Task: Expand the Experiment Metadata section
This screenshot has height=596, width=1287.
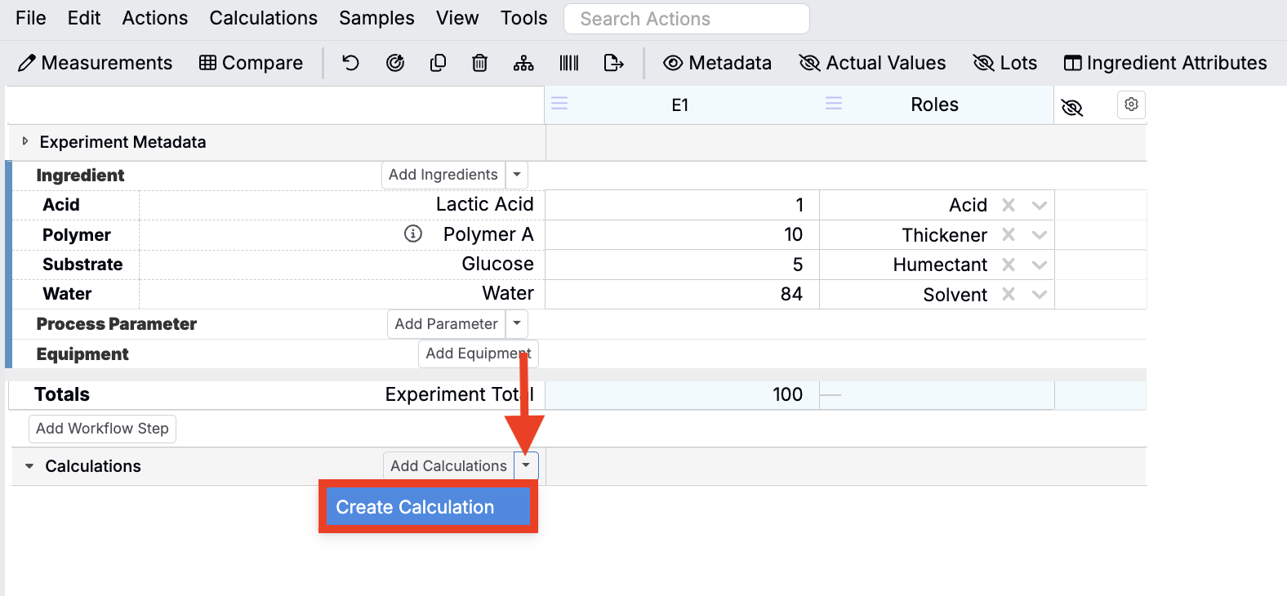Action: click(x=25, y=141)
